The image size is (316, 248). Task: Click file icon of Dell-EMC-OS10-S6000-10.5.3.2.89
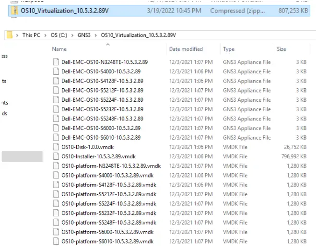pyautogui.click(x=56, y=128)
